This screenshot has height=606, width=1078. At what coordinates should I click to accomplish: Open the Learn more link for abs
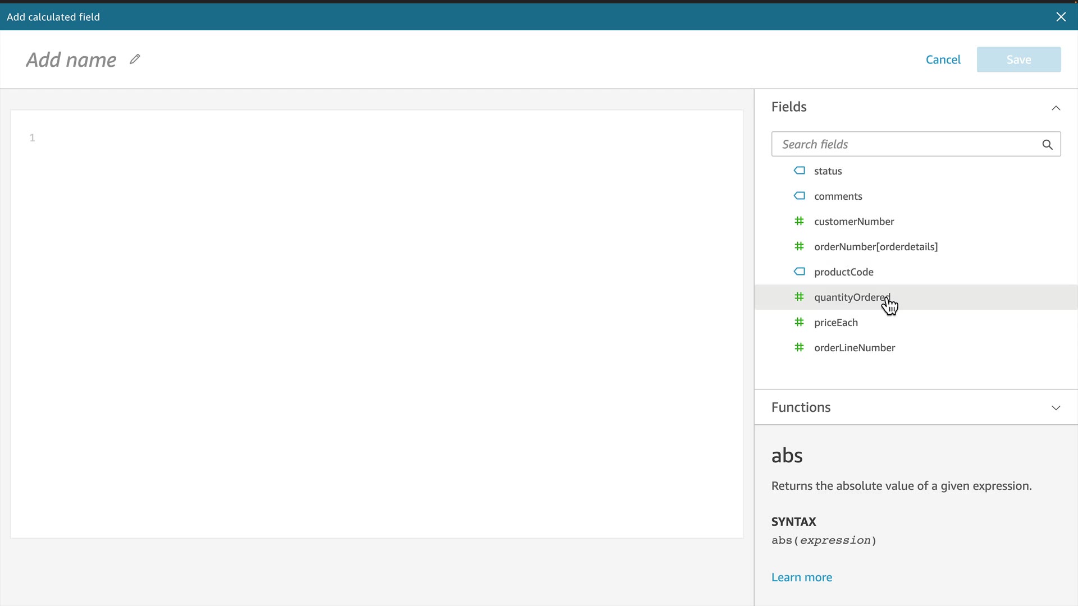[801, 577]
